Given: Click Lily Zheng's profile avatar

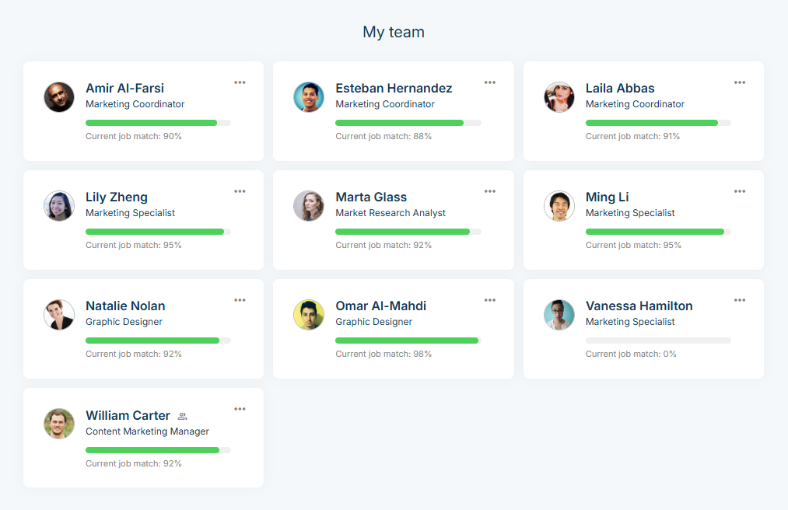Looking at the screenshot, I should (x=59, y=206).
